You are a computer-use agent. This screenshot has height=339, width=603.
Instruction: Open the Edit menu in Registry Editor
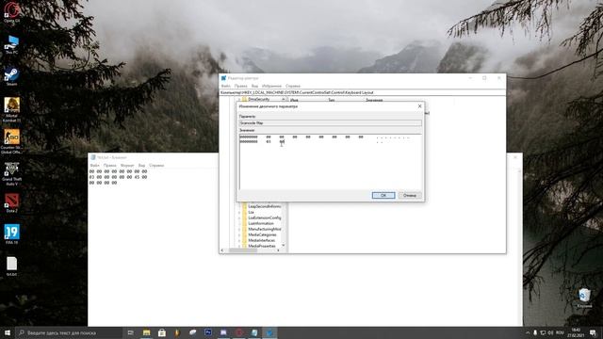[241, 86]
